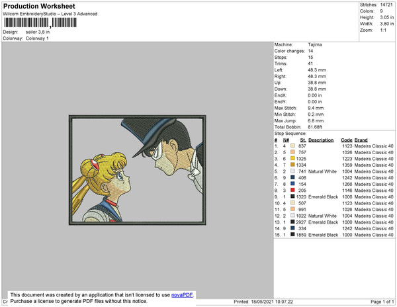Screen dimensions: 397x307
Task: Click the "Color changes:" label
Action: 289,51
